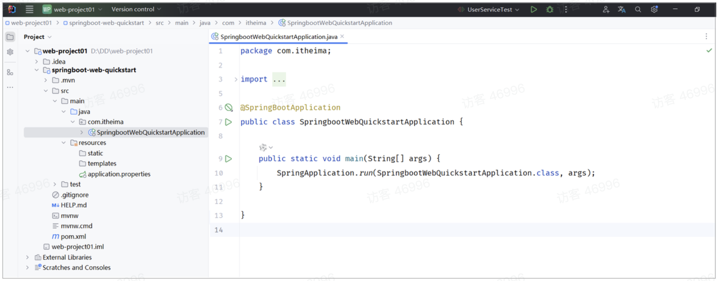Image resolution: width=718 pixels, height=281 pixels.
Task: Run main method from line 9 gutter
Action: [229, 159]
